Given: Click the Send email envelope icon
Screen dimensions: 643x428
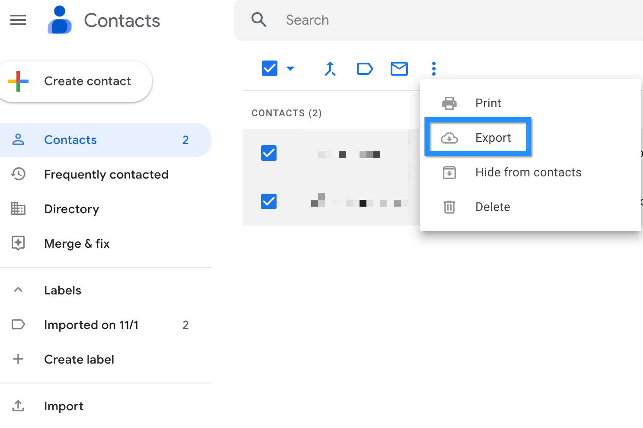Looking at the screenshot, I should click(x=399, y=68).
